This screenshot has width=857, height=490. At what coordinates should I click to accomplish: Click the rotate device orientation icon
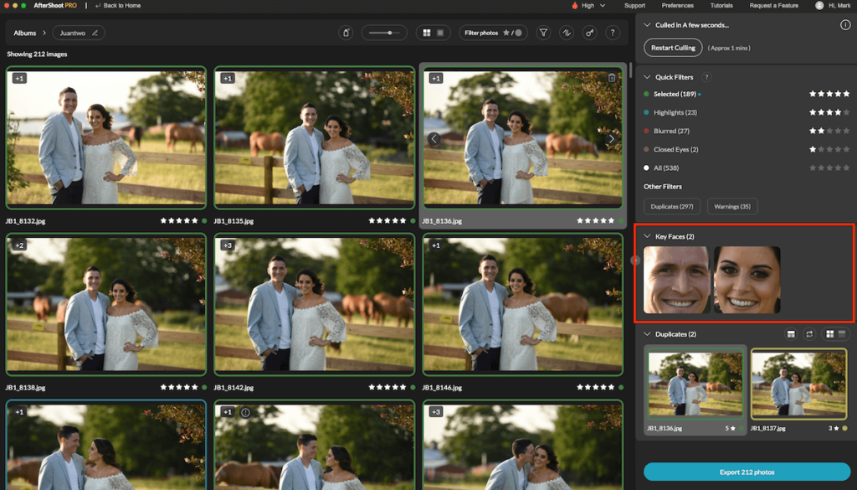pos(346,32)
